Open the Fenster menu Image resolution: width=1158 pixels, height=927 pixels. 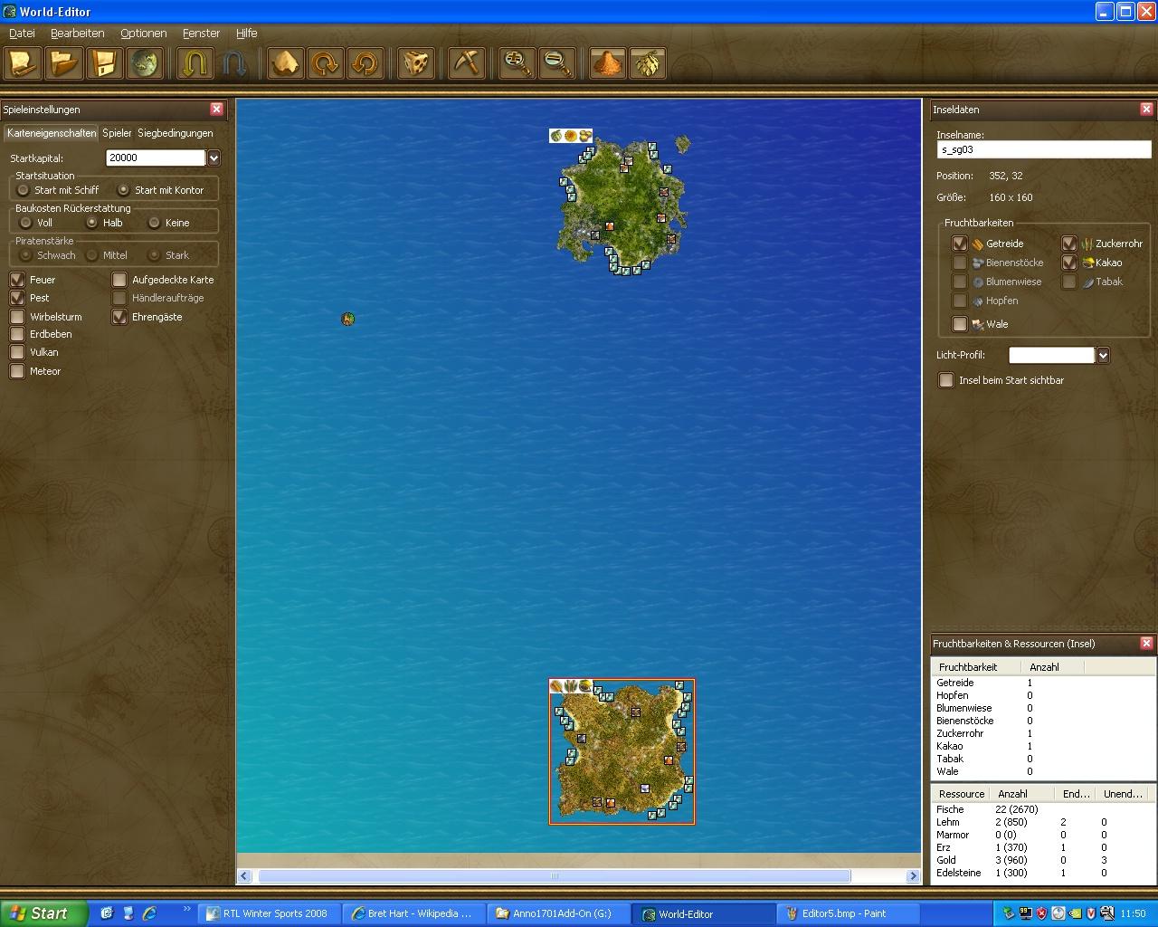pyautogui.click(x=201, y=33)
